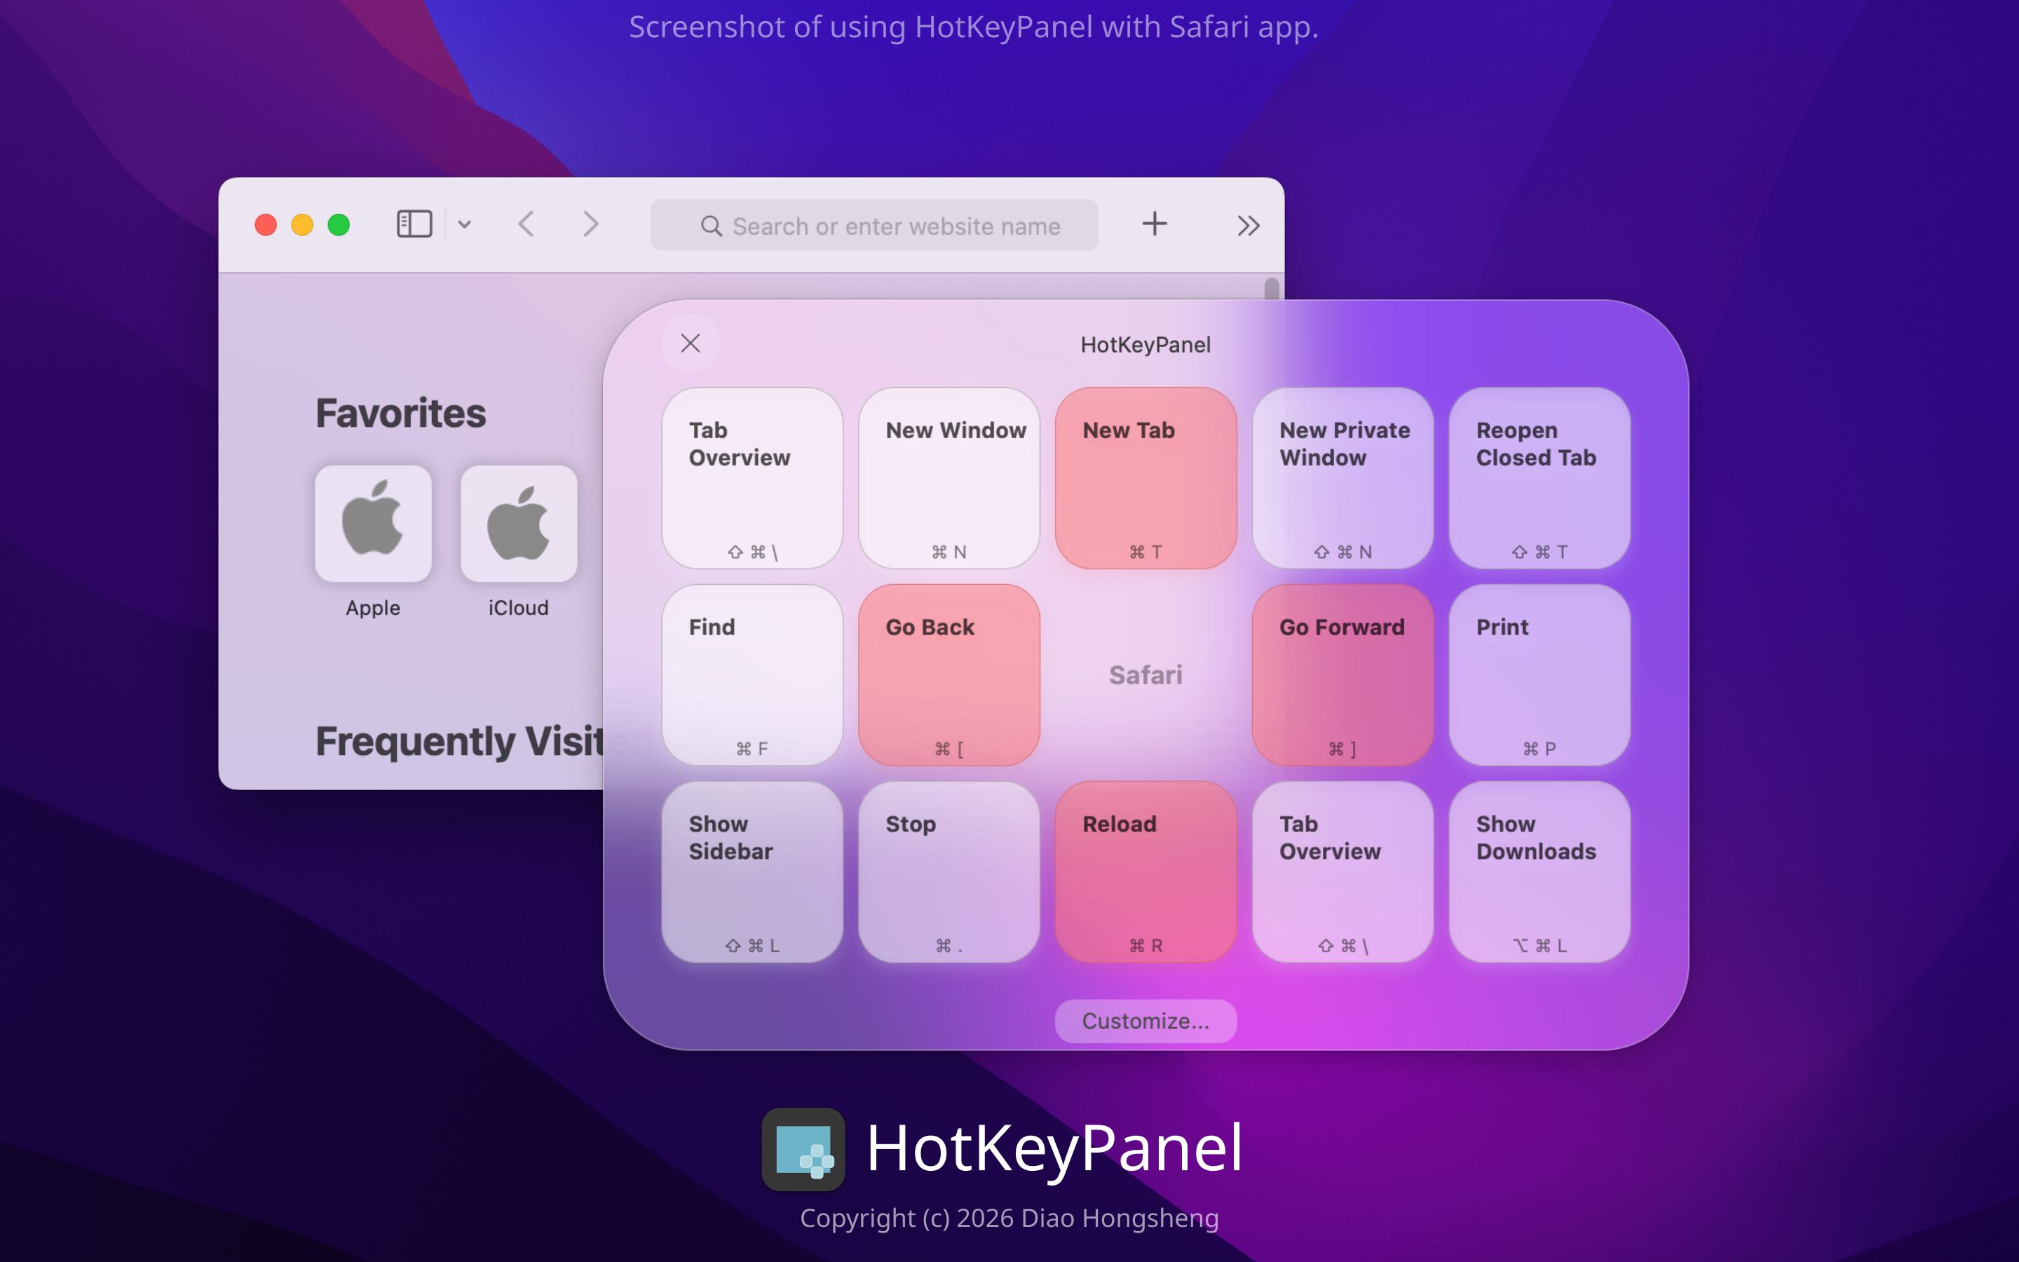Click the Safari forward arrow
This screenshot has width=2019, height=1262.
pyautogui.click(x=591, y=224)
